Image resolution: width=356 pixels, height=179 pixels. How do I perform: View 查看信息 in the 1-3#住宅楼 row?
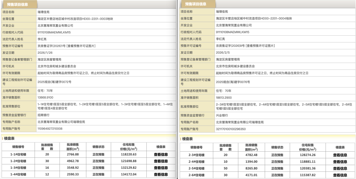pyautogui.click(x=161, y=167)
